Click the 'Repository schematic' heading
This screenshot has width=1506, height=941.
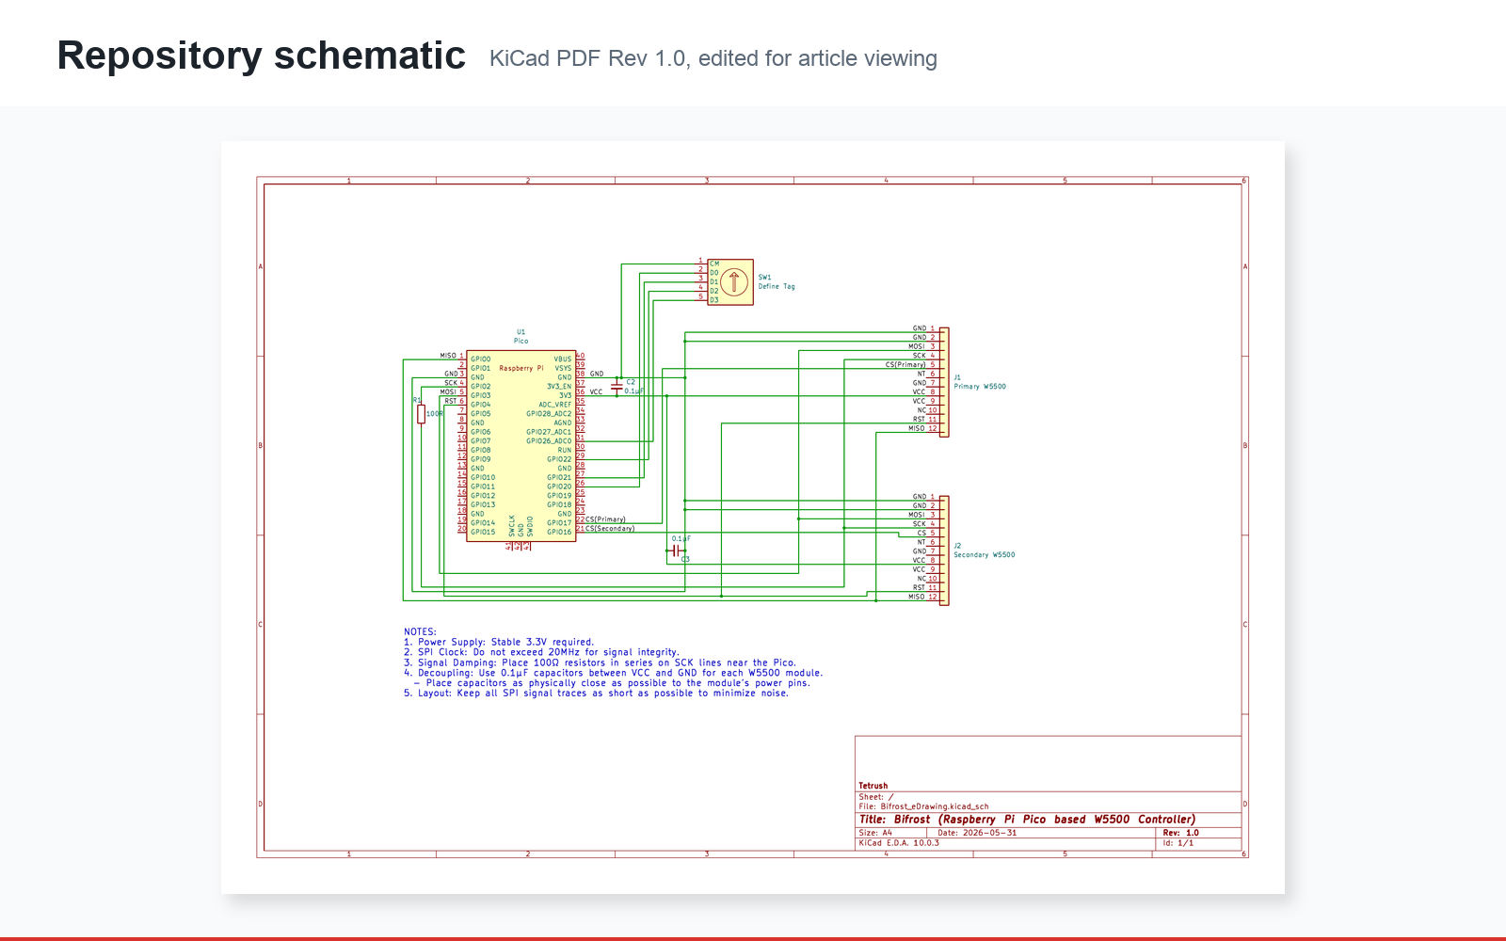coord(262,56)
